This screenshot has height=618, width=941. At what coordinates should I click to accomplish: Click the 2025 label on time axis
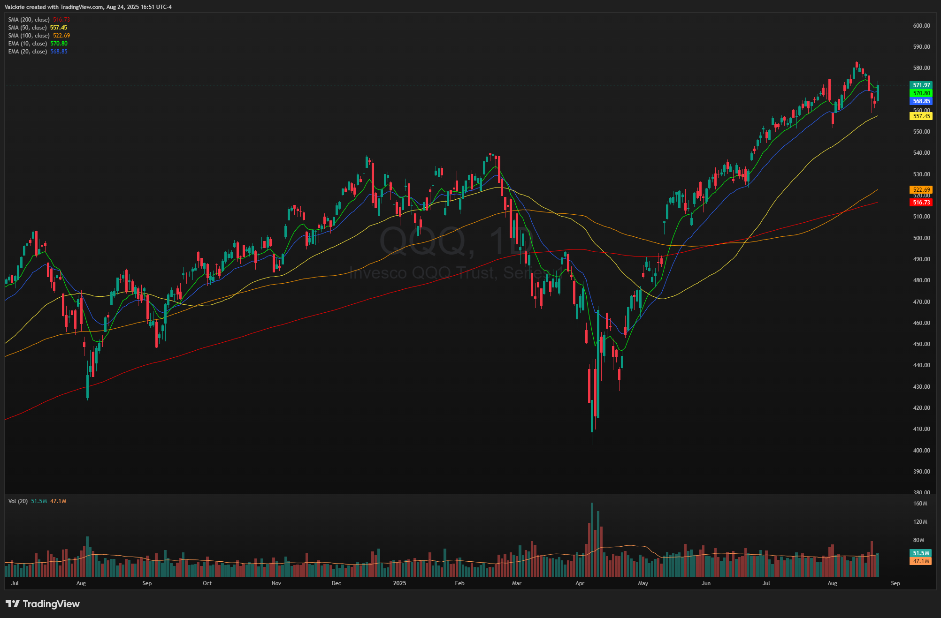pyautogui.click(x=399, y=583)
